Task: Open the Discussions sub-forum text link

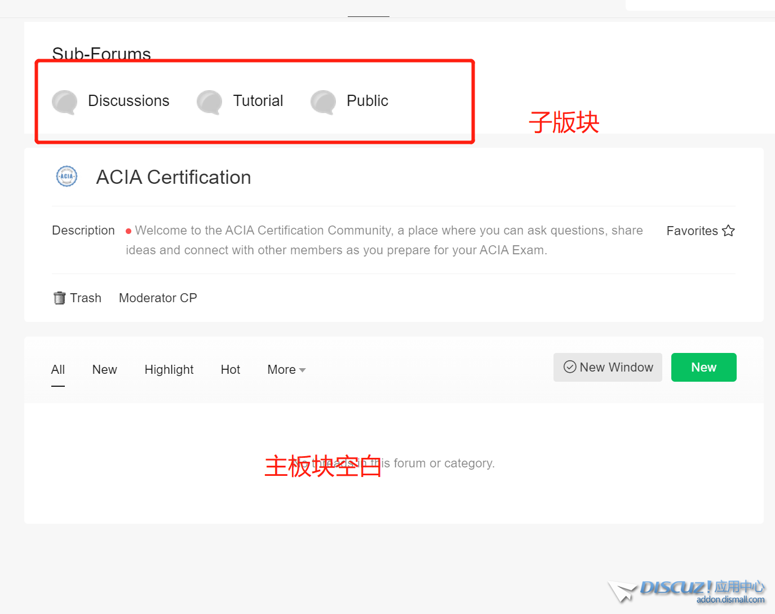Action: coord(129,101)
